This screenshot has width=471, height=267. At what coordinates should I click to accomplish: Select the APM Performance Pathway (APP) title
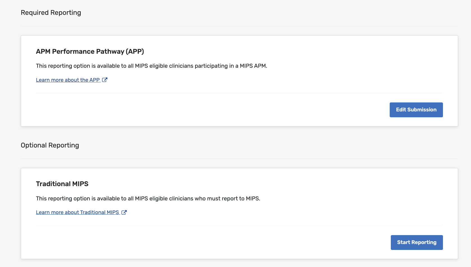click(x=90, y=51)
